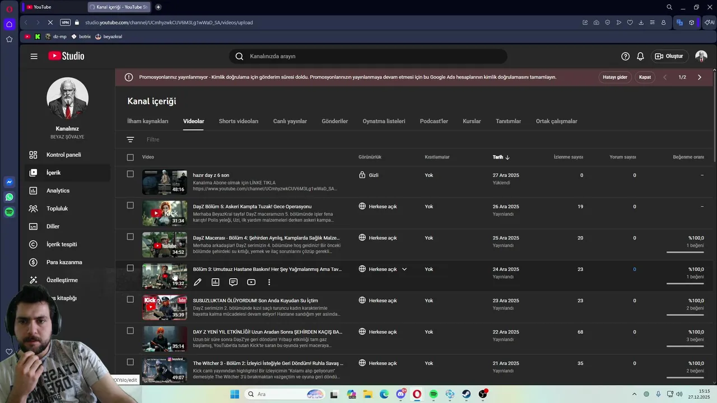
Task: Click the VPN badge in address bar
Action: click(66, 22)
